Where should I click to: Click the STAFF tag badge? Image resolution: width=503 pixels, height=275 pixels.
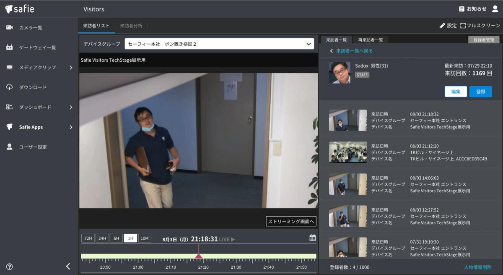click(362, 75)
